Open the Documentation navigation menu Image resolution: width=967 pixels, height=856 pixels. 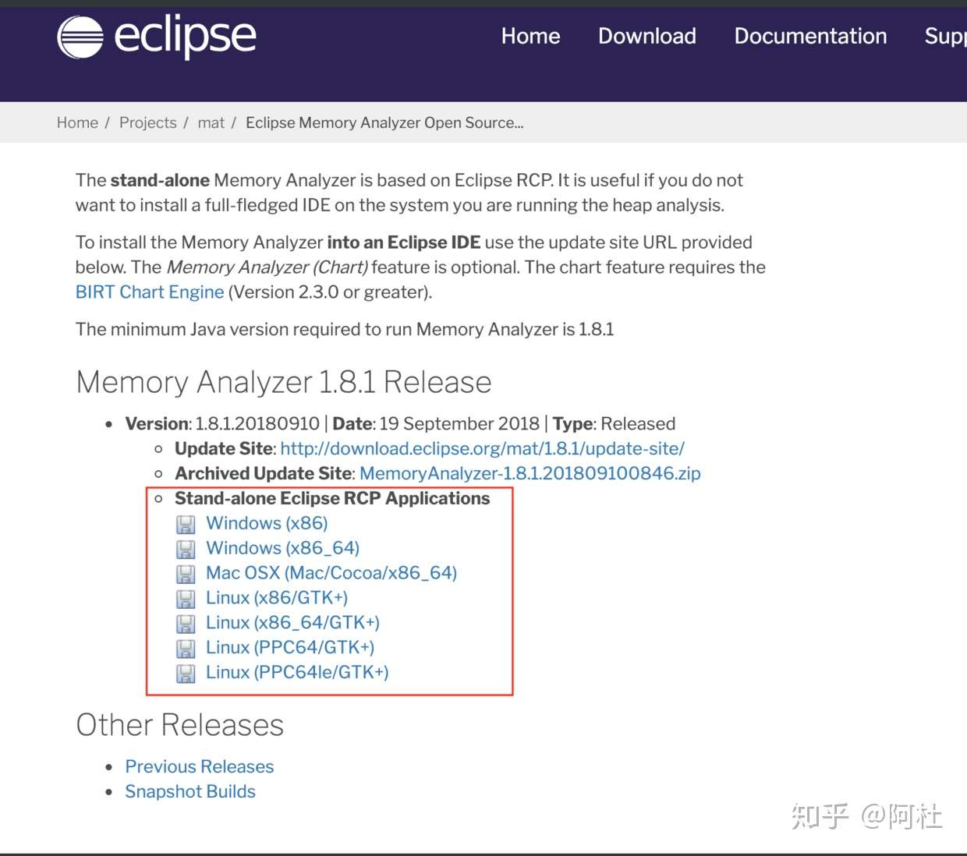tap(810, 36)
